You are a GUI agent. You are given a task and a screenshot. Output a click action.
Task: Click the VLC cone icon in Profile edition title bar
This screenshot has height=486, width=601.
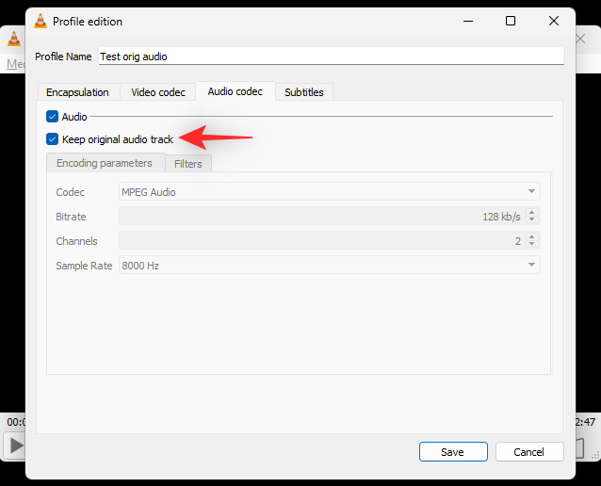(x=41, y=21)
